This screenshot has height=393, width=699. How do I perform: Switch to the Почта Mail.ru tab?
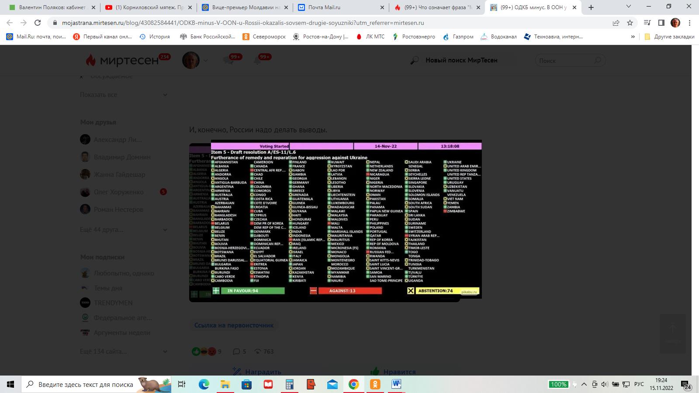[x=340, y=7]
